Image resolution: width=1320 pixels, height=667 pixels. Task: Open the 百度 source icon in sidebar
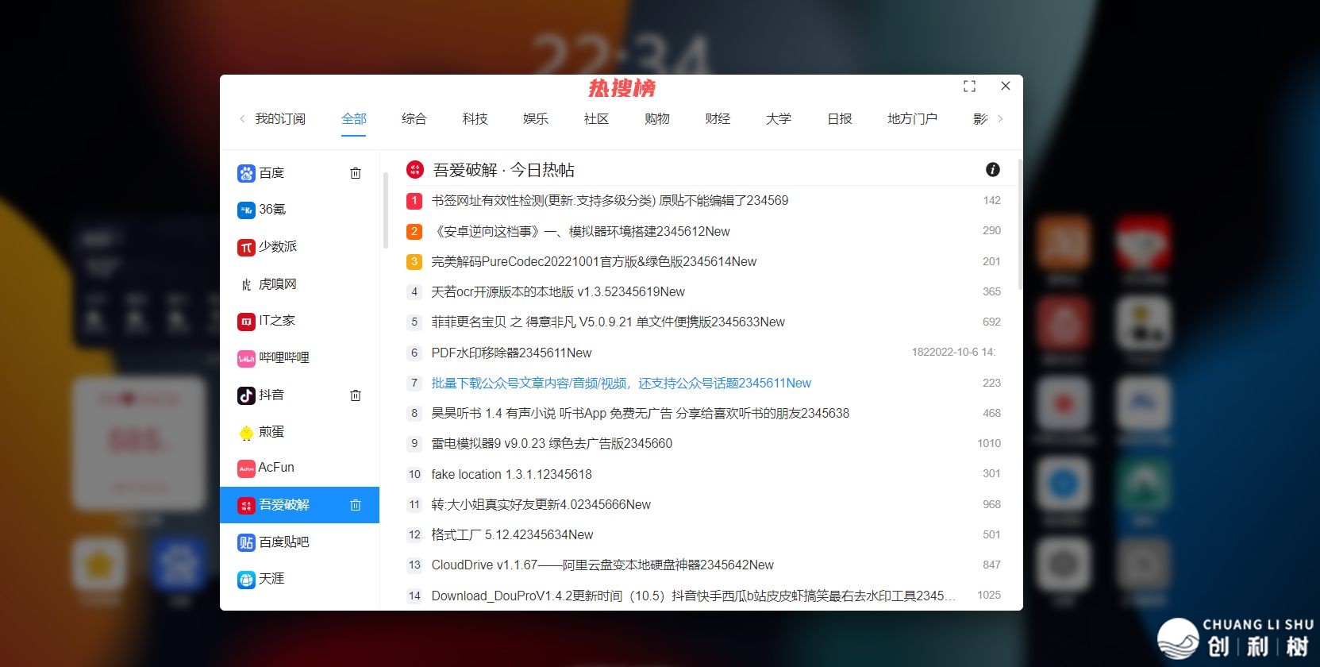tap(246, 173)
